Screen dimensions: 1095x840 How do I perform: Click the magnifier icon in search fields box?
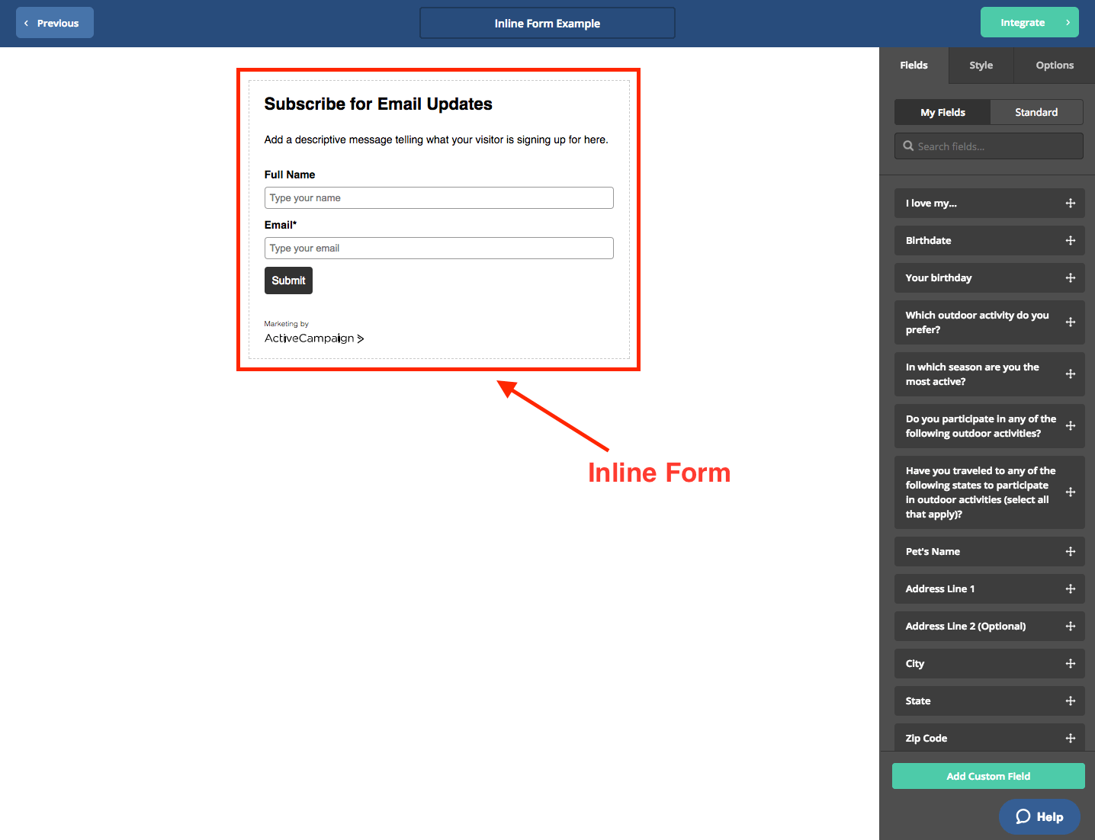908,146
